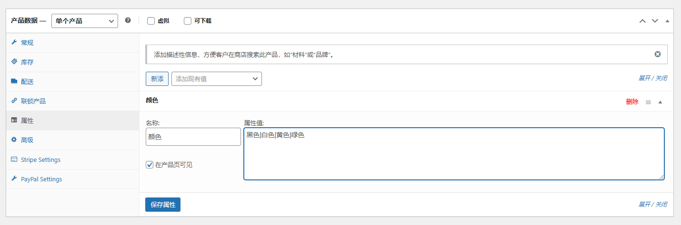Click the 属性值 textarea
The height and width of the screenshot is (225, 681).
[454, 154]
